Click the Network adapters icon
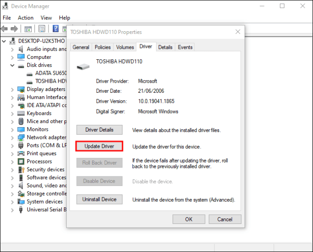This screenshot has height=252, width=313. point(21,138)
